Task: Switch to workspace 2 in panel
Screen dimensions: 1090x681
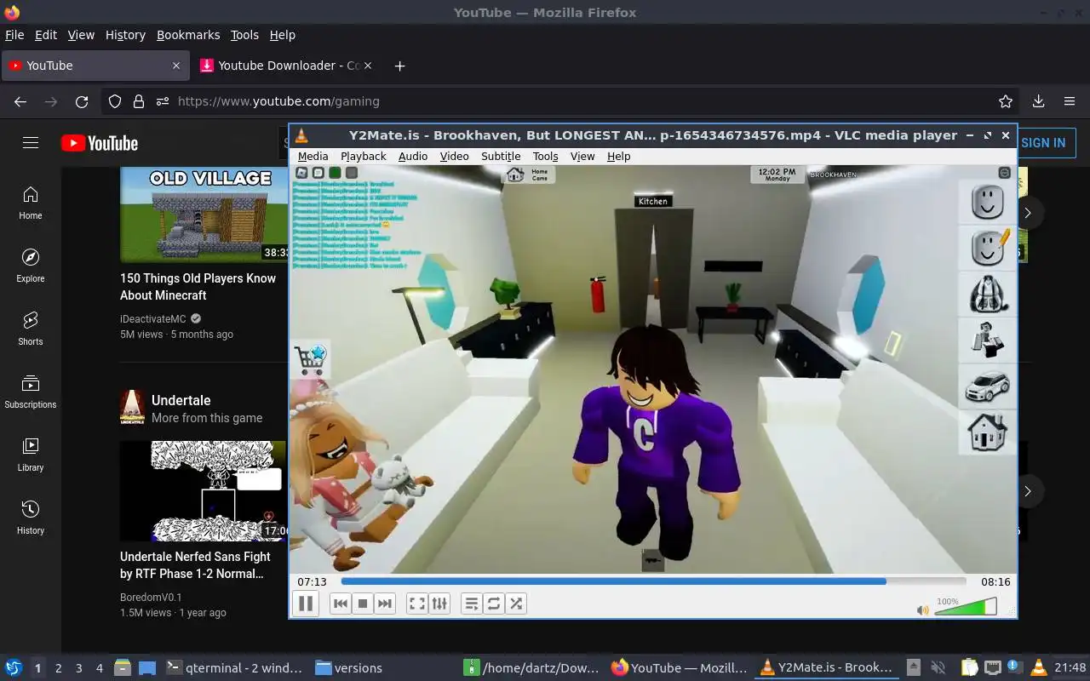Action: [58, 668]
